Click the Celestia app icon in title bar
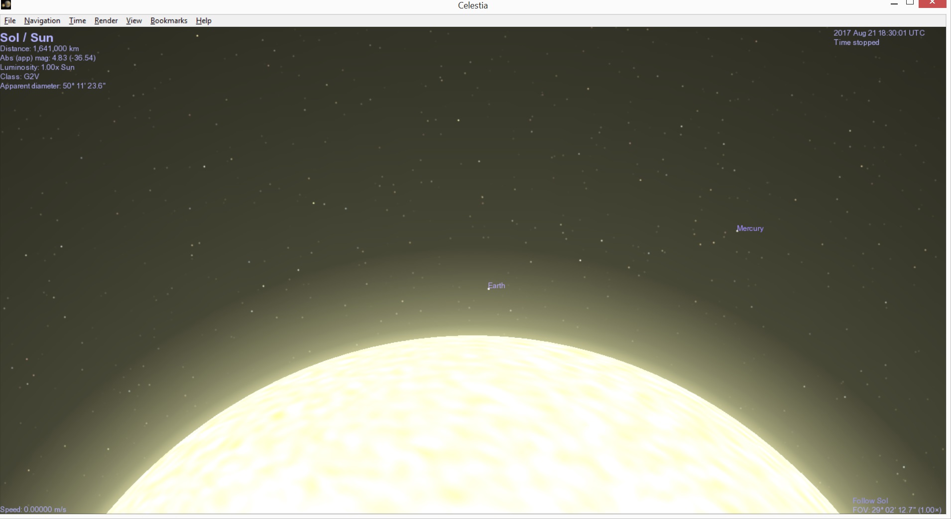The width and height of the screenshot is (951, 519). click(6, 5)
